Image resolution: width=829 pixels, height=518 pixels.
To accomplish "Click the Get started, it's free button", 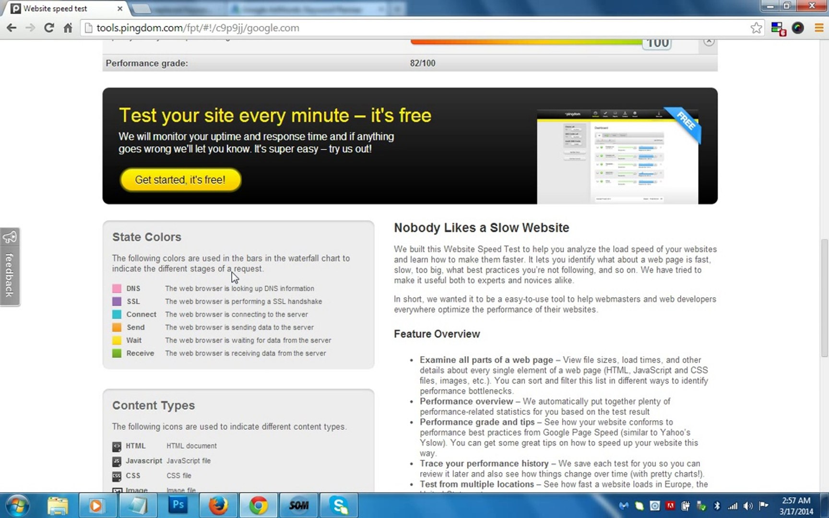I will pyautogui.click(x=180, y=180).
